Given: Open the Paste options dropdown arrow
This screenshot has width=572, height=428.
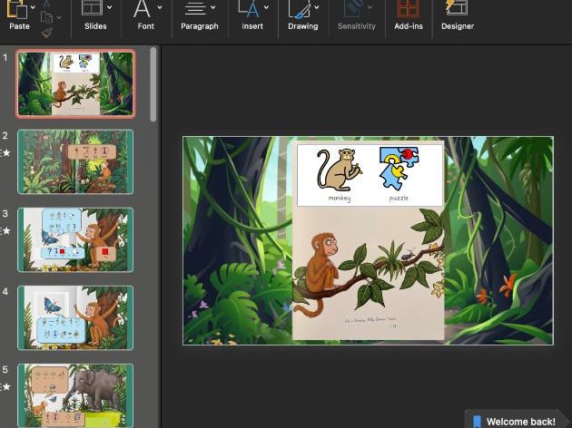Looking at the screenshot, I should (34, 7).
